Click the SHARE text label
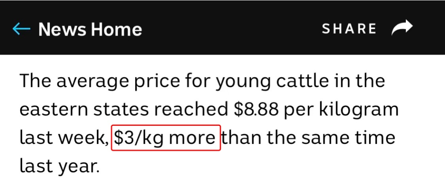 [349, 29]
